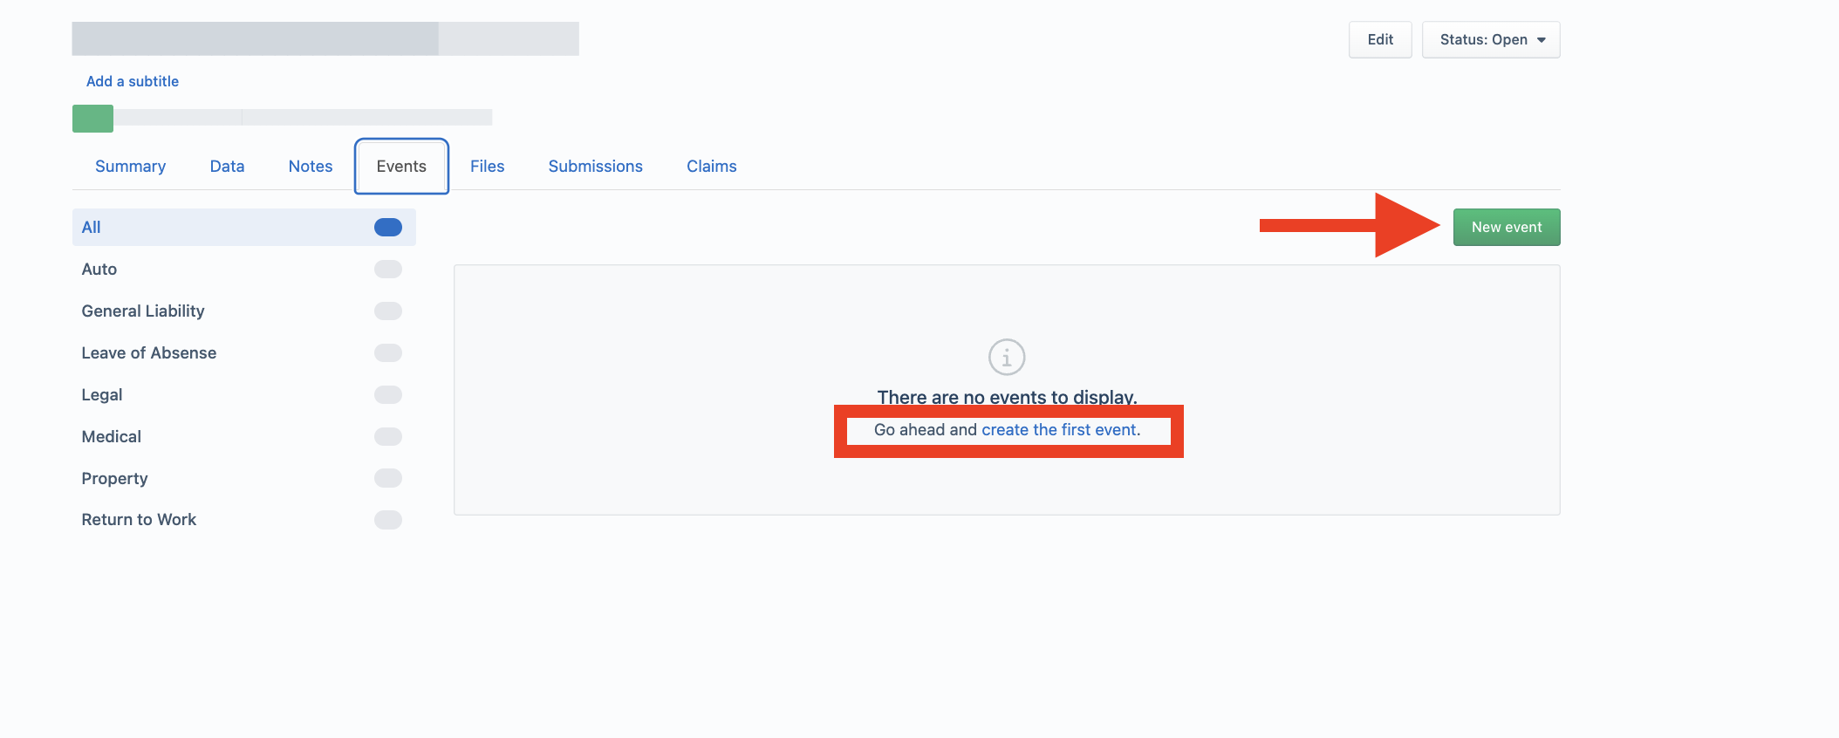1839x738 pixels.
Task: Click the info circle icon in empty events panel
Action: [1006, 357]
